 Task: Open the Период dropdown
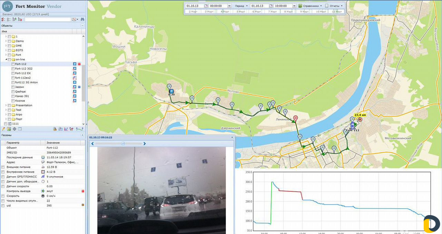(x=241, y=6)
